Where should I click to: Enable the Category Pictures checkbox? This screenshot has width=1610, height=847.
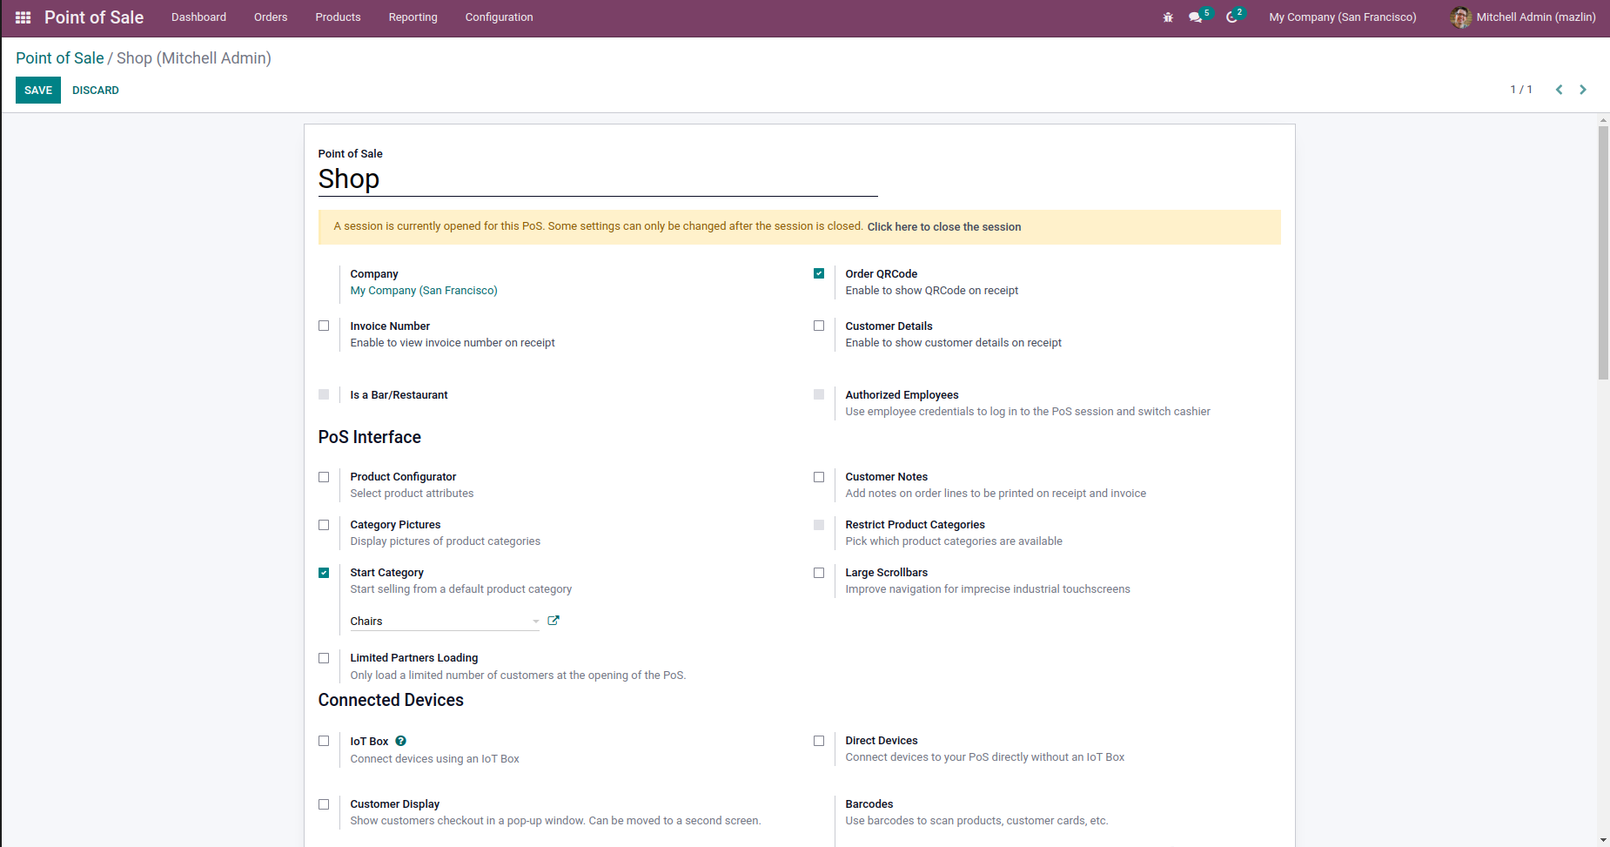coord(324,525)
